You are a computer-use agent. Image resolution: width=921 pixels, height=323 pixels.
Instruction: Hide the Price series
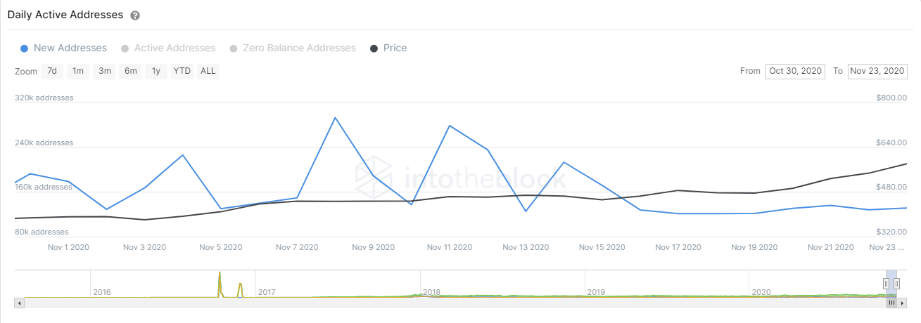tap(388, 48)
